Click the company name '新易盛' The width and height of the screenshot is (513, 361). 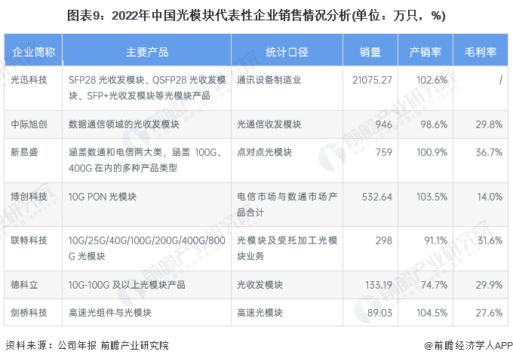[24, 152]
